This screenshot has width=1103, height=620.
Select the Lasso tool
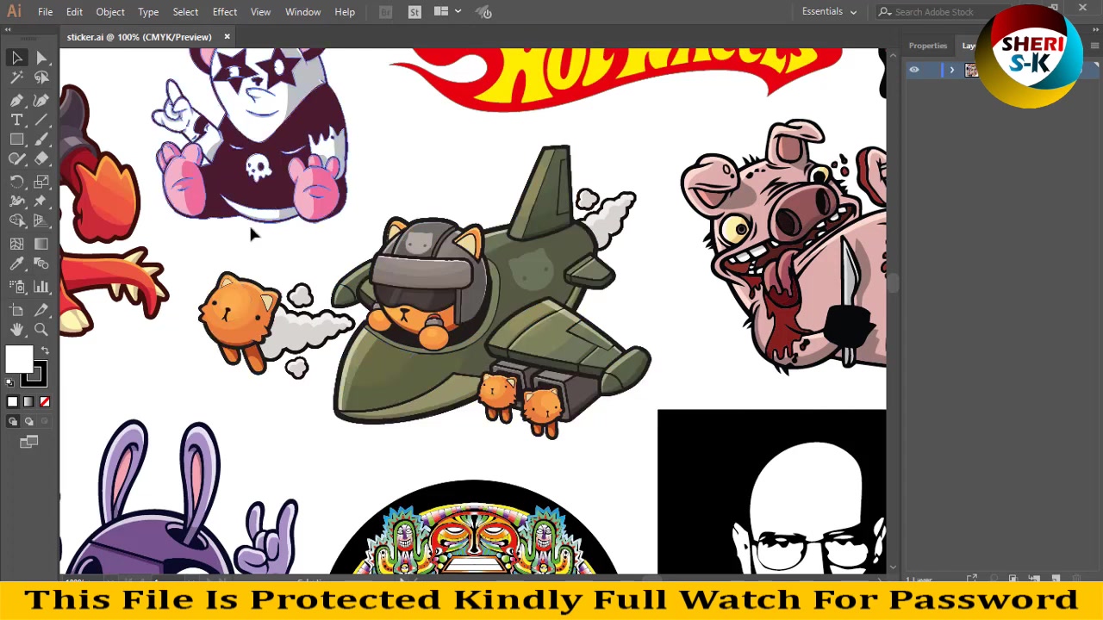pos(41,77)
